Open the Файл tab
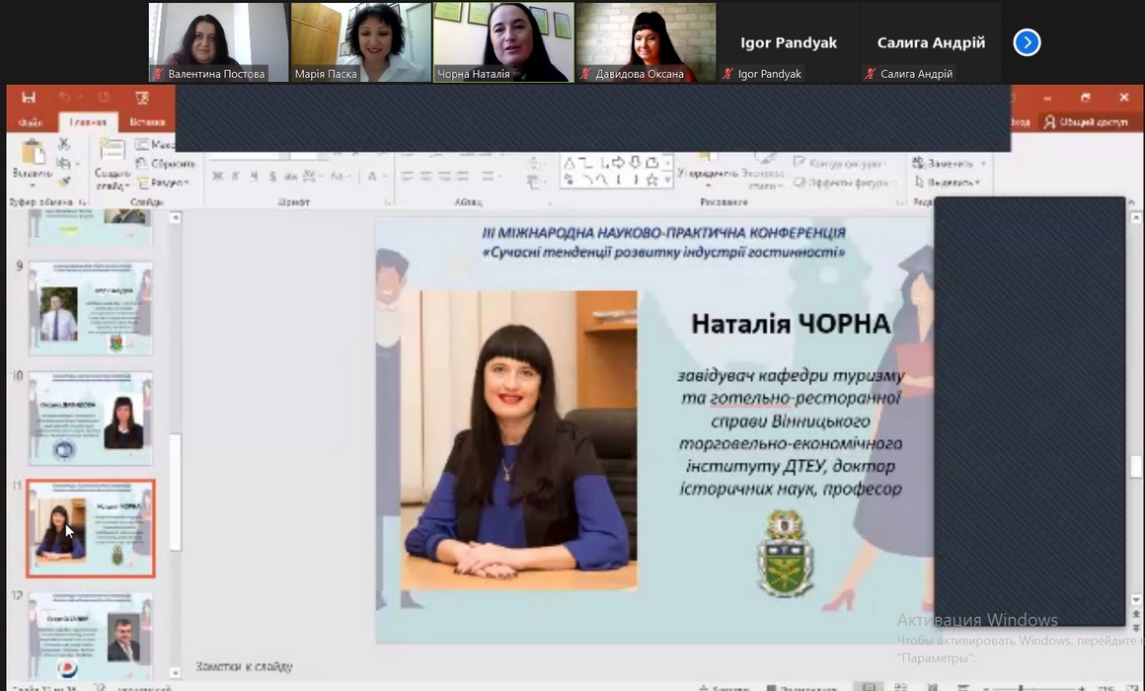The width and height of the screenshot is (1145, 691). tap(30, 122)
